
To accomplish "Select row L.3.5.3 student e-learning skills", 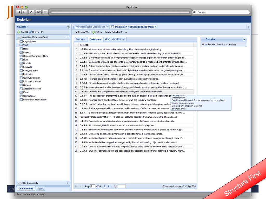I will point(134,49).
